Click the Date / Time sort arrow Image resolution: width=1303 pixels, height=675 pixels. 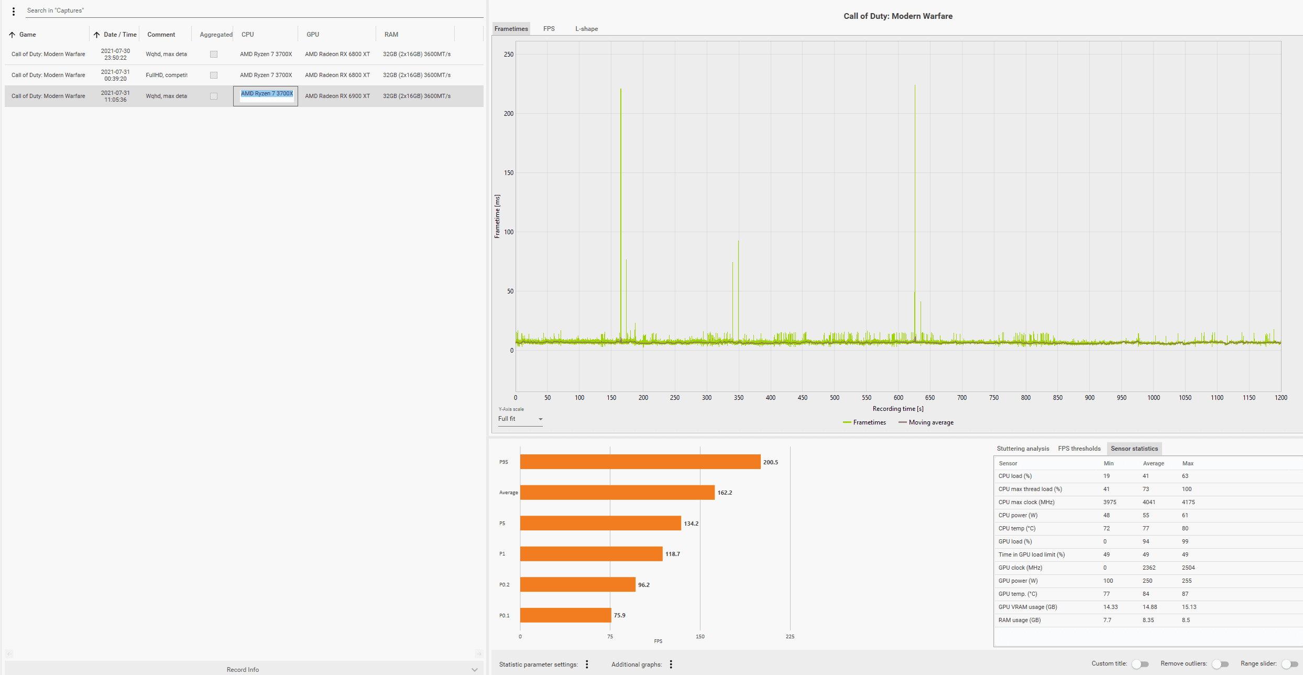(x=97, y=35)
